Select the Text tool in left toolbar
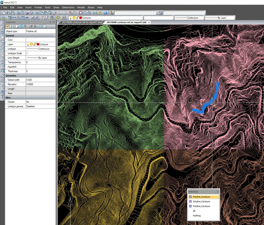 [3, 97]
